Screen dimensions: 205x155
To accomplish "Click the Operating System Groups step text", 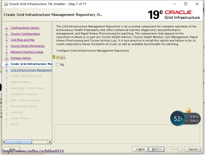I will (x=28, y=88).
